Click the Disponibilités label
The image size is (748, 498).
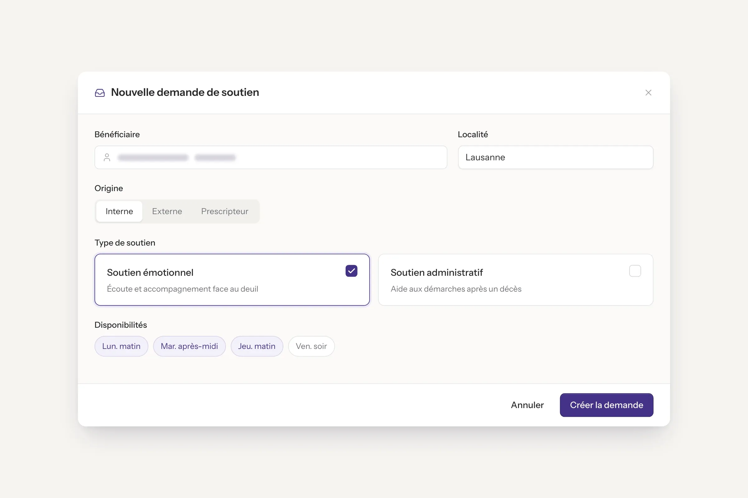[121, 325]
